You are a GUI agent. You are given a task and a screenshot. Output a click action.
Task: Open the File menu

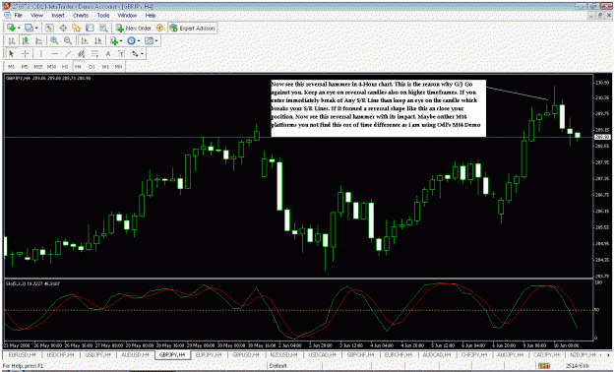(18, 16)
